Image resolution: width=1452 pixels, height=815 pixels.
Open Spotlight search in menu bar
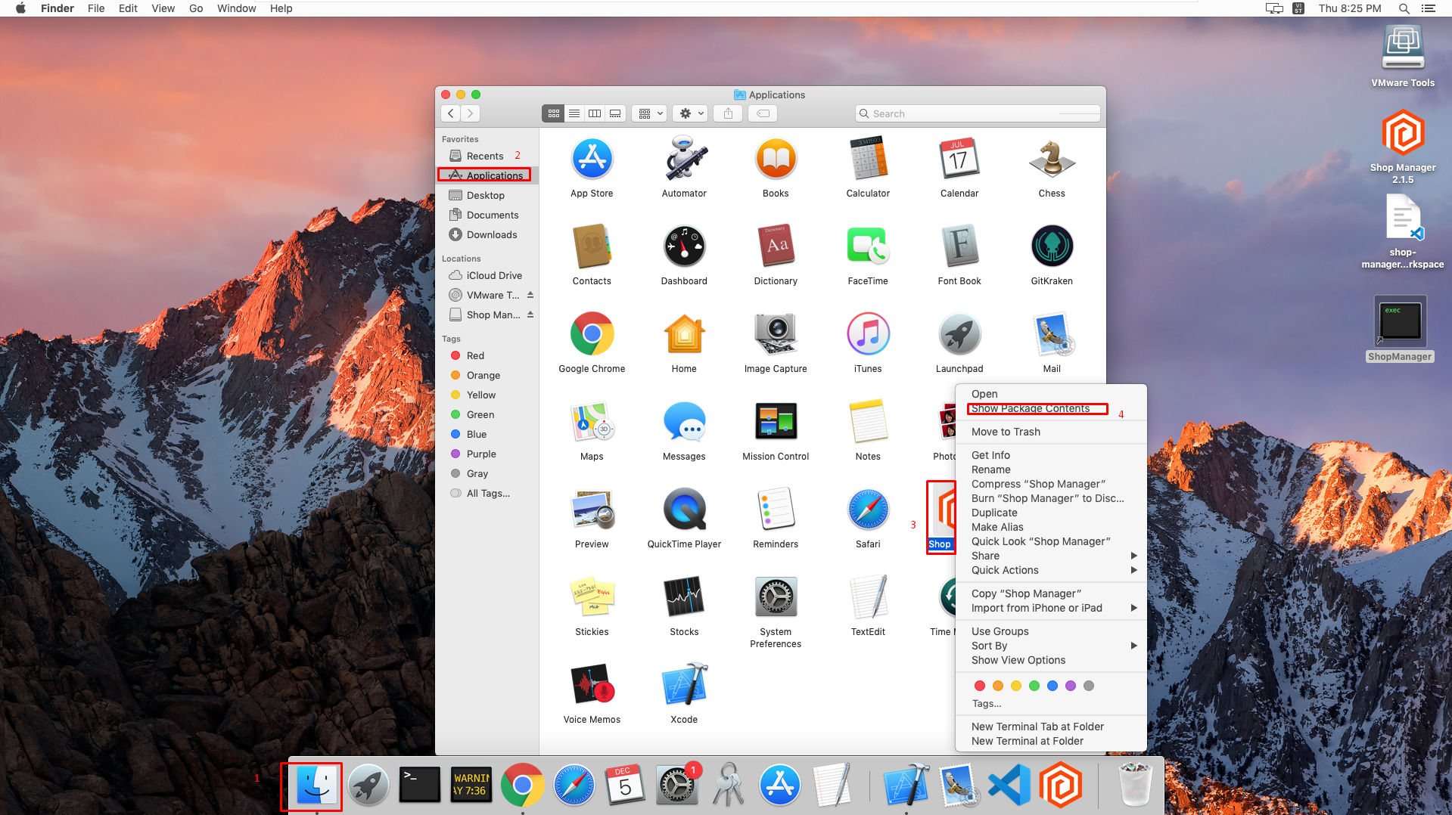click(x=1404, y=8)
